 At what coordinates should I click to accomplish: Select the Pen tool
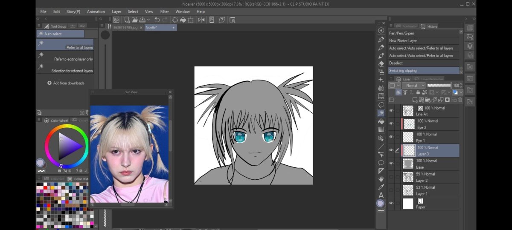coord(381,39)
